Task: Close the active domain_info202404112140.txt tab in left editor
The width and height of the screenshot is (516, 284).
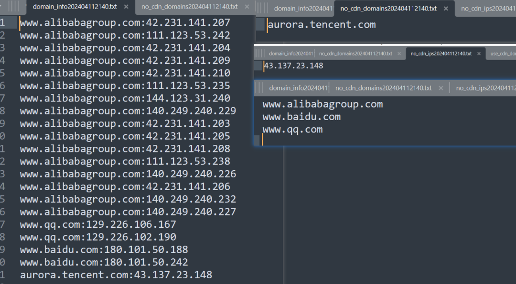Action: 126,7
